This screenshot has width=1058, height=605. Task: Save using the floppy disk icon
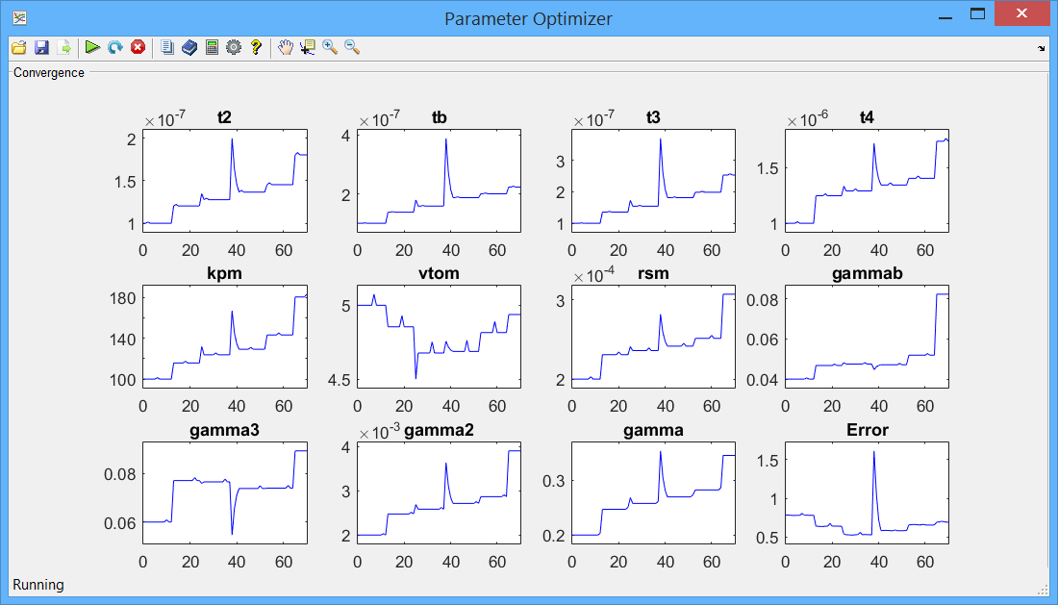click(41, 47)
